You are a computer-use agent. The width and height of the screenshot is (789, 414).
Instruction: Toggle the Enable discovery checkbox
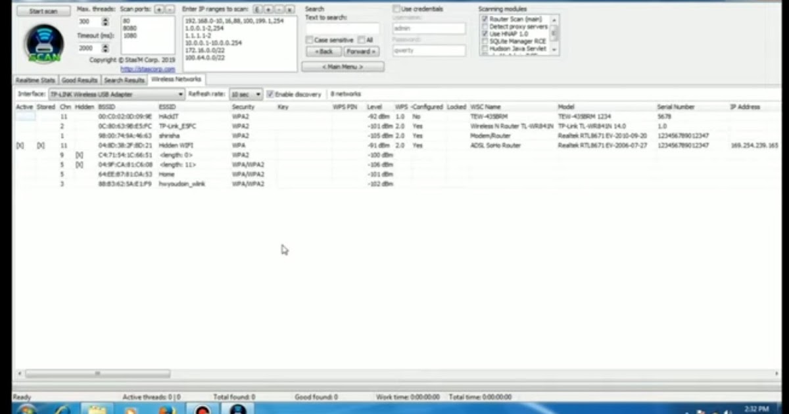coord(270,95)
